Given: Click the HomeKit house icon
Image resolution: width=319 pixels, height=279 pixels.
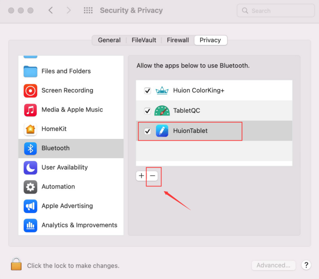Looking at the screenshot, I should [30, 129].
